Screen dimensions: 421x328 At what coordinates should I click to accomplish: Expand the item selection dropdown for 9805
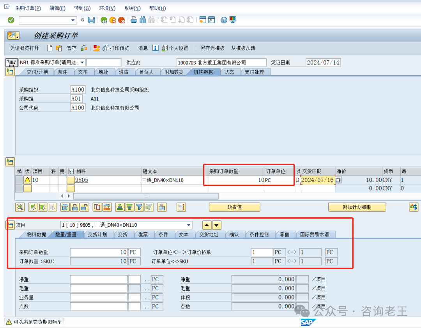pos(189,225)
